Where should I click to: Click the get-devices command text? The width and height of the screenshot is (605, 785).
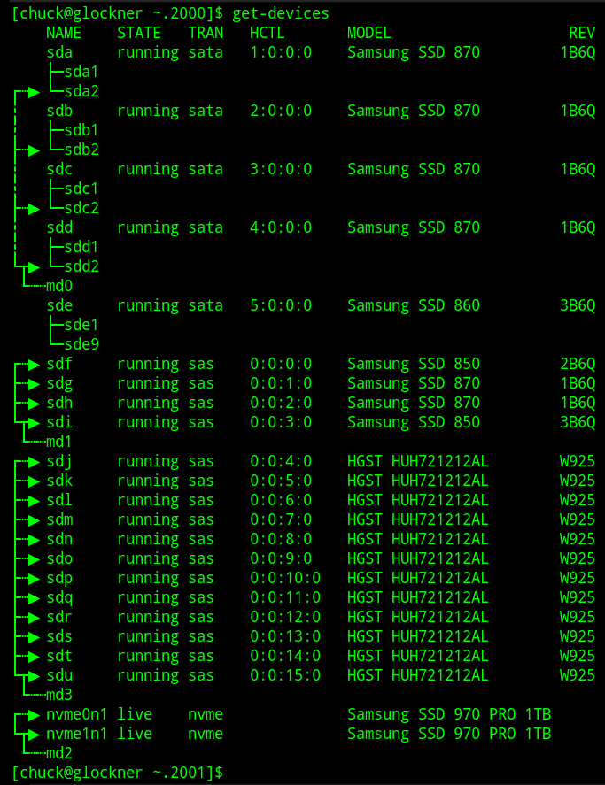pyautogui.click(x=280, y=13)
